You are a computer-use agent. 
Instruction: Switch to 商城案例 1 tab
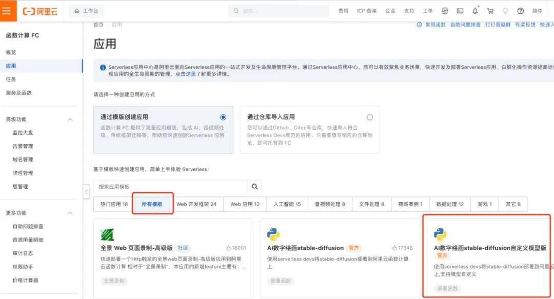pos(410,204)
